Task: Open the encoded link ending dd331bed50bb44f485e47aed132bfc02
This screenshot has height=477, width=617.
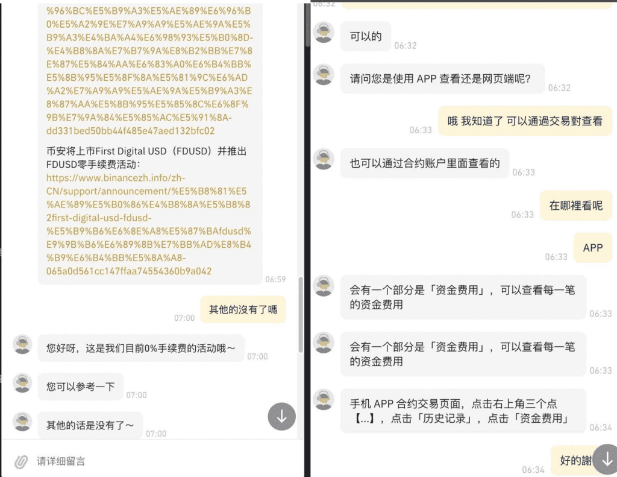Action: 149,71
